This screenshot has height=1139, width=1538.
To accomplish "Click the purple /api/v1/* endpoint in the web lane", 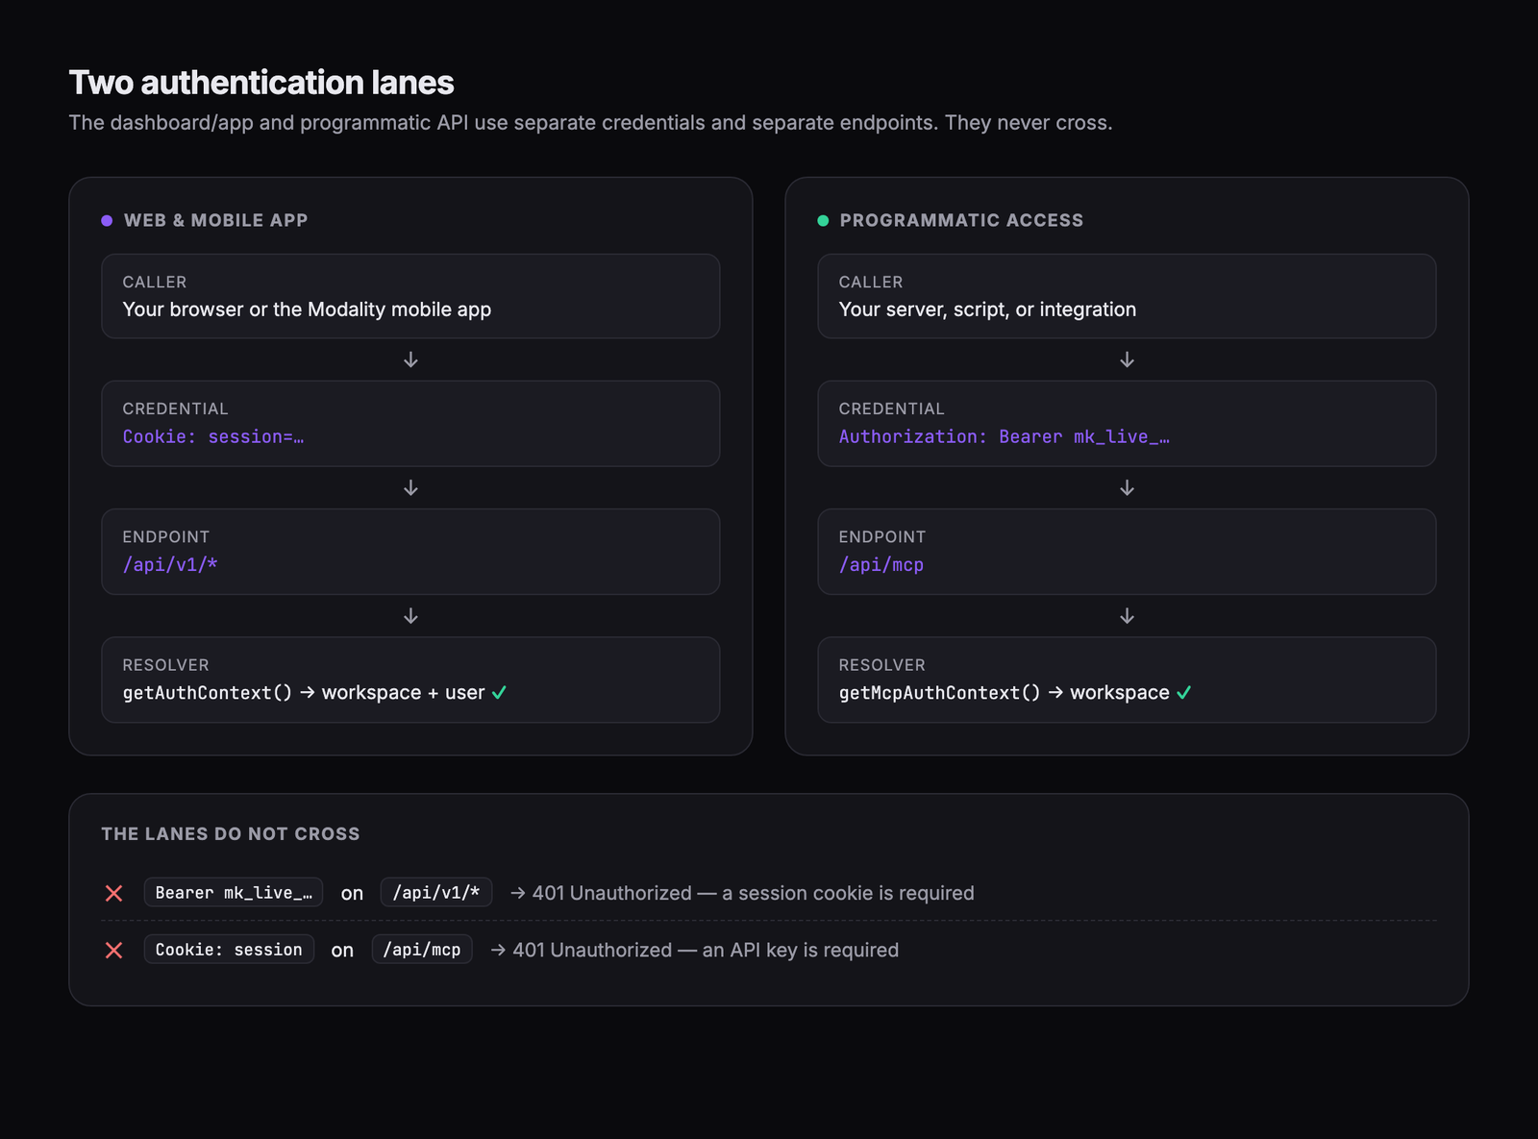I will (170, 564).
